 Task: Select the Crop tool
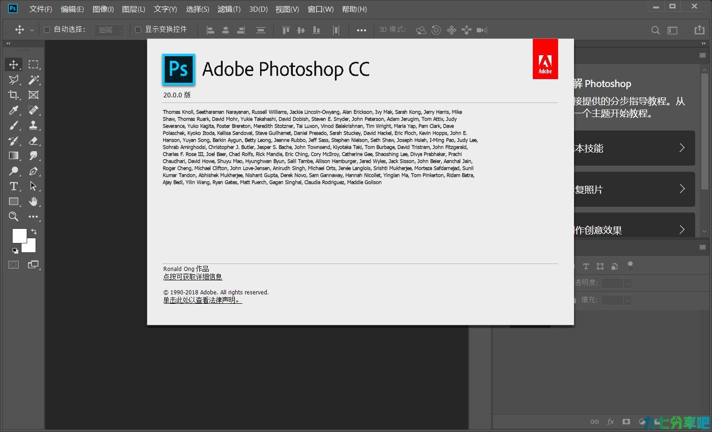[14, 95]
